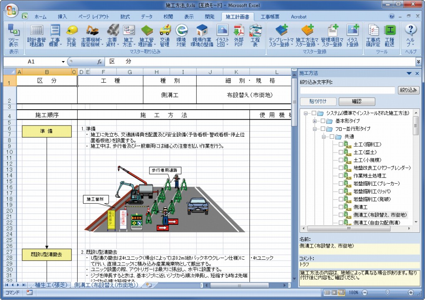
Task: Enable the 基本形タイプ folder checkbox
Action: pos(322,121)
